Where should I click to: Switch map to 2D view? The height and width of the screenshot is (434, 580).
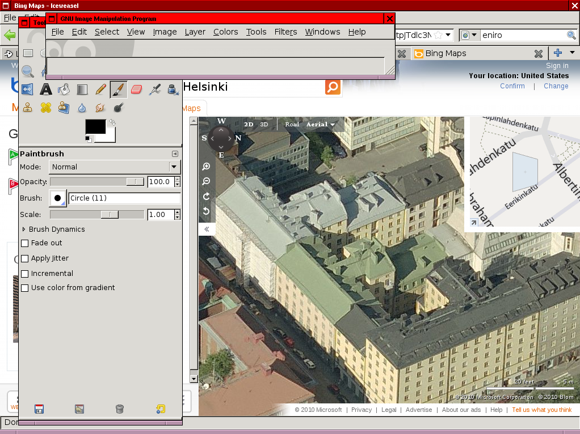point(249,125)
